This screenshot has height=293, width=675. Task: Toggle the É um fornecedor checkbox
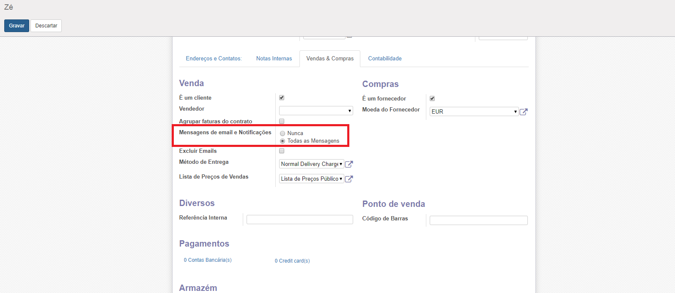[432, 98]
